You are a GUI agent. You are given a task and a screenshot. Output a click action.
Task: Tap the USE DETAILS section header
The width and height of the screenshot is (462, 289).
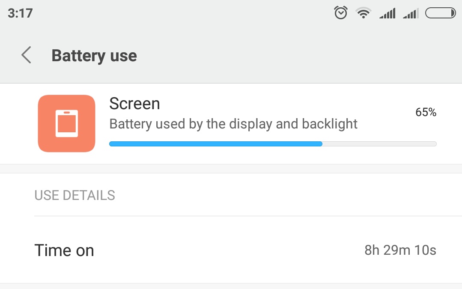75,195
